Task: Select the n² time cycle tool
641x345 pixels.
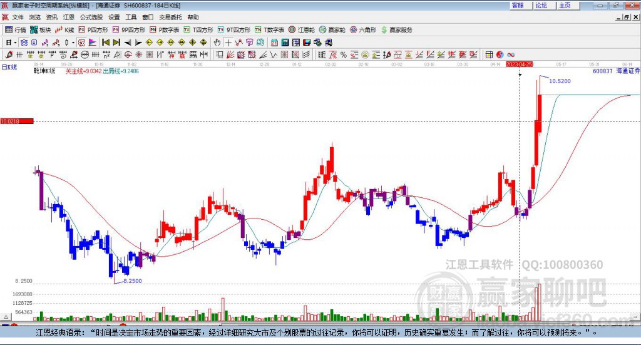Action: 106,54
